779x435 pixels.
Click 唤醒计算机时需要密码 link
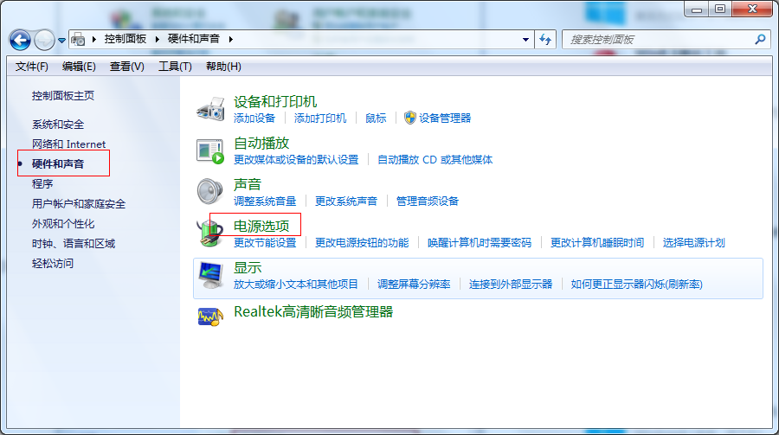[x=480, y=242]
